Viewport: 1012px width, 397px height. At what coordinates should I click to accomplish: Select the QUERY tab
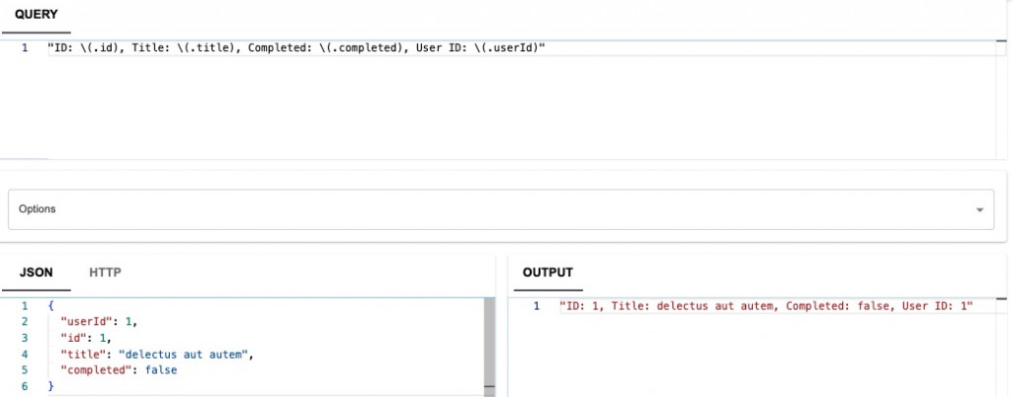point(37,14)
